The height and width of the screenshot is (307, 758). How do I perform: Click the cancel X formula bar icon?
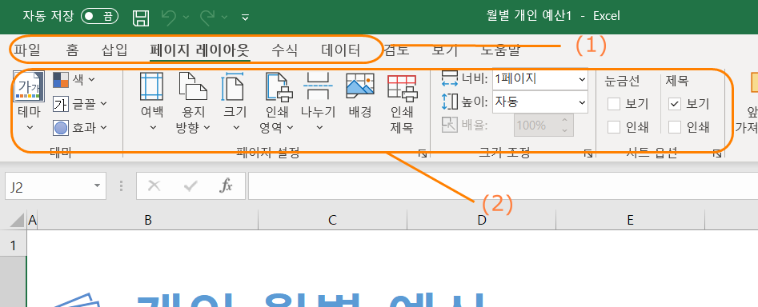point(154,185)
